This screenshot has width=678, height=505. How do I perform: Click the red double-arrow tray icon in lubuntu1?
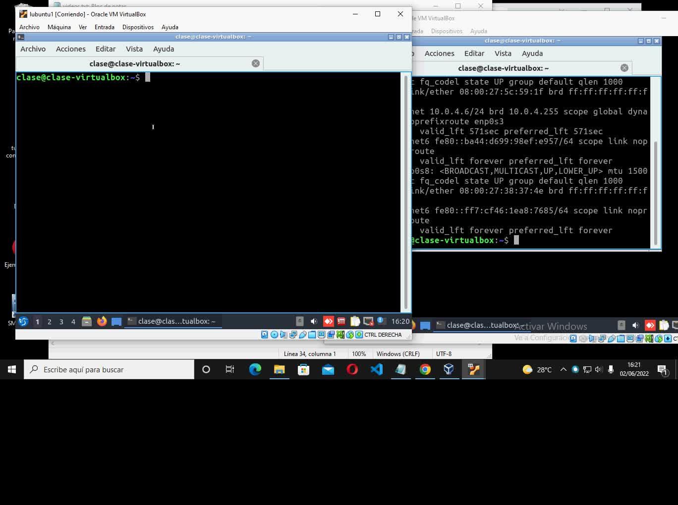(328, 321)
